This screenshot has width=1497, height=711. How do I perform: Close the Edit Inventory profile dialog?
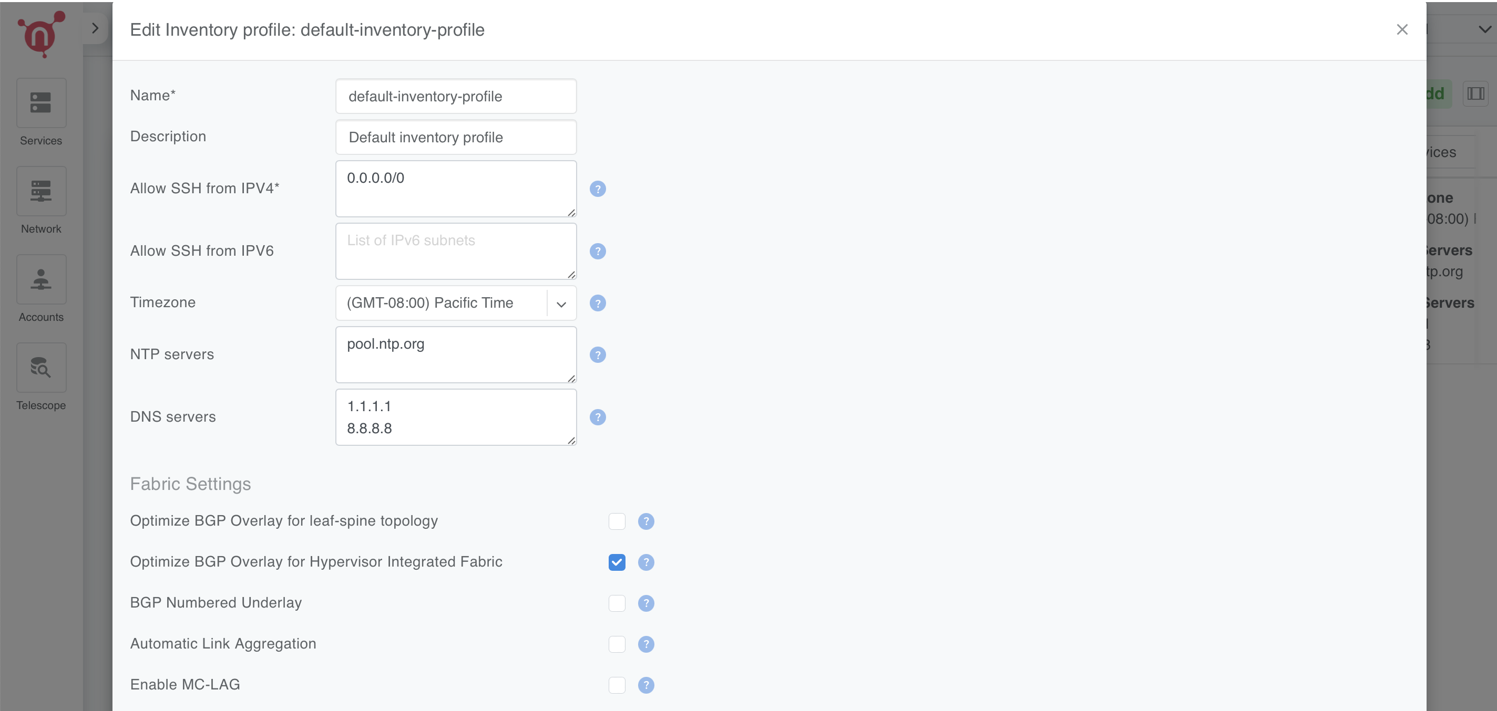point(1402,29)
